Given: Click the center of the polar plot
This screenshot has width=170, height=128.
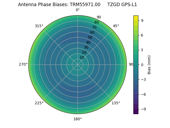Looking at the screenshot, I should (x=78, y=65).
